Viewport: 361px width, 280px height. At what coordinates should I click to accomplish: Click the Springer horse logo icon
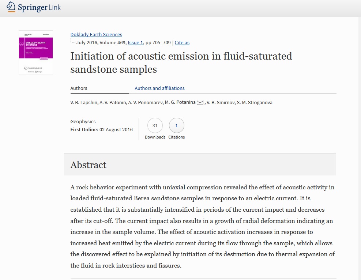[11, 7]
